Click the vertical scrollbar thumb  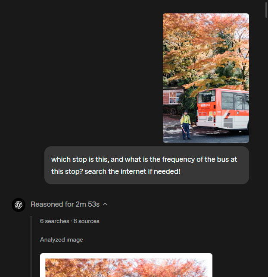click(266, 9)
